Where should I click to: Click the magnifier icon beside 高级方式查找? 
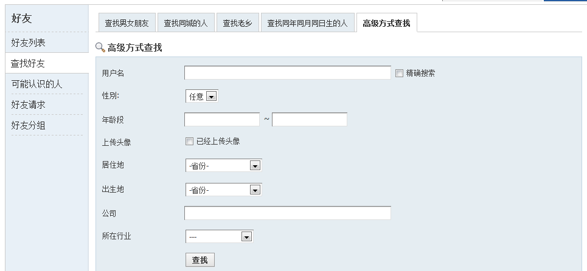[x=100, y=47]
